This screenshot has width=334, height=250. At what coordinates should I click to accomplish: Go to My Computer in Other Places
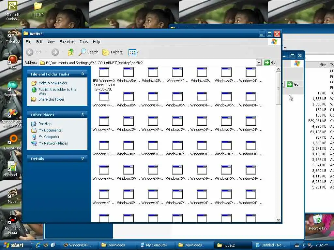tap(49, 137)
